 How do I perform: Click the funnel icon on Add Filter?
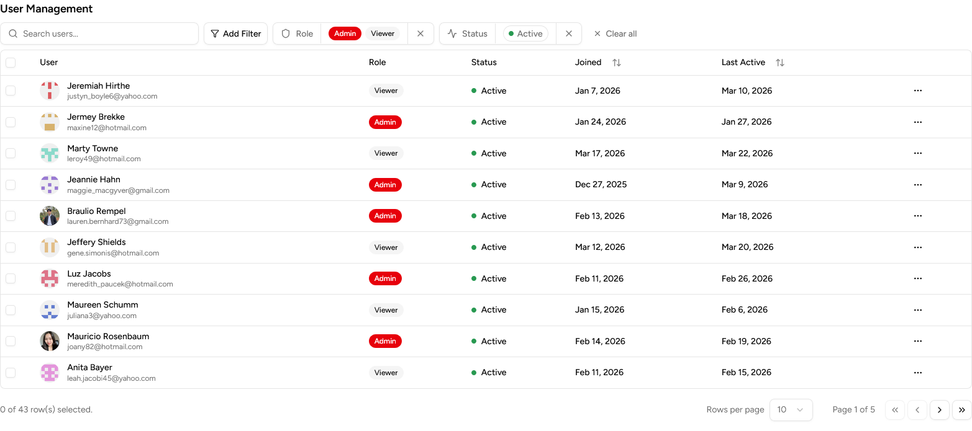(x=214, y=33)
